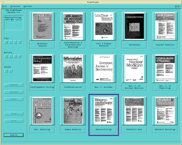Go to the first stack via Stacks <<
This screenshot has height=145, width=182.
click(x=6, y=71)
